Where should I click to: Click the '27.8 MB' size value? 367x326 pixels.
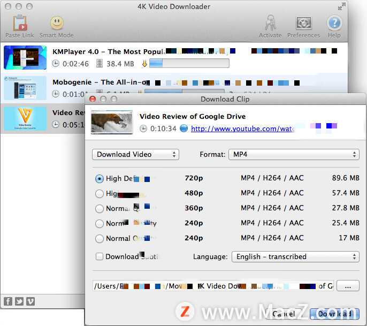pyautogui.click(x=346, y=208)
